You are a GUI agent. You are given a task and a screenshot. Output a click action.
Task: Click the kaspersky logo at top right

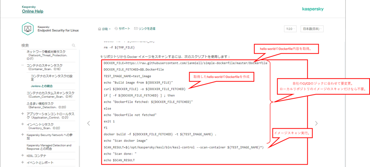pos(313,9)
